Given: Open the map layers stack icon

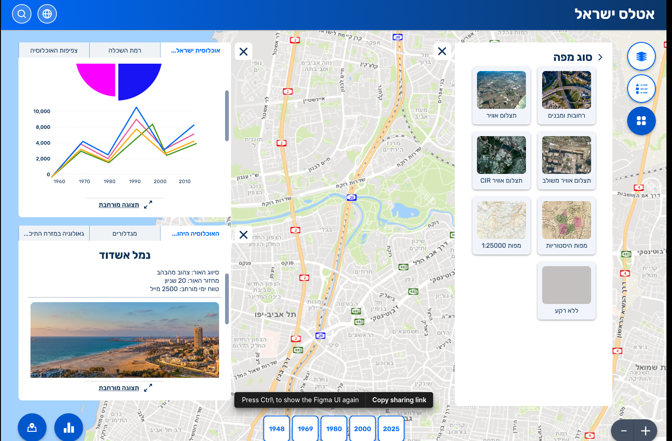Looking at the screenshot, I should point(641,56).
